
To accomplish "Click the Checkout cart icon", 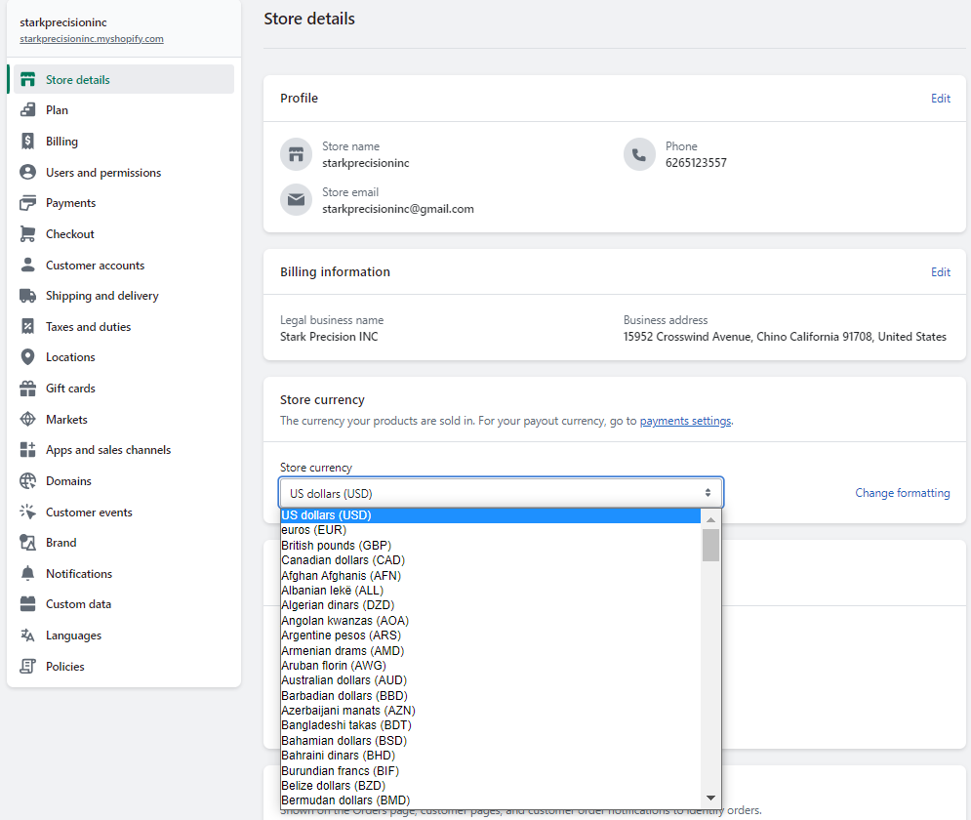I will coord(28,234).
